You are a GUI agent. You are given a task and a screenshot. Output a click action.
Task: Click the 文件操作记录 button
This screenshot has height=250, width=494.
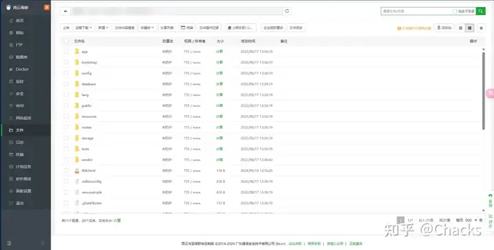point(209,27)
